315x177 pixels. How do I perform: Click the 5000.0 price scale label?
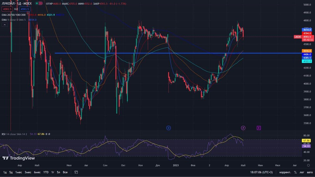(307, 5)
